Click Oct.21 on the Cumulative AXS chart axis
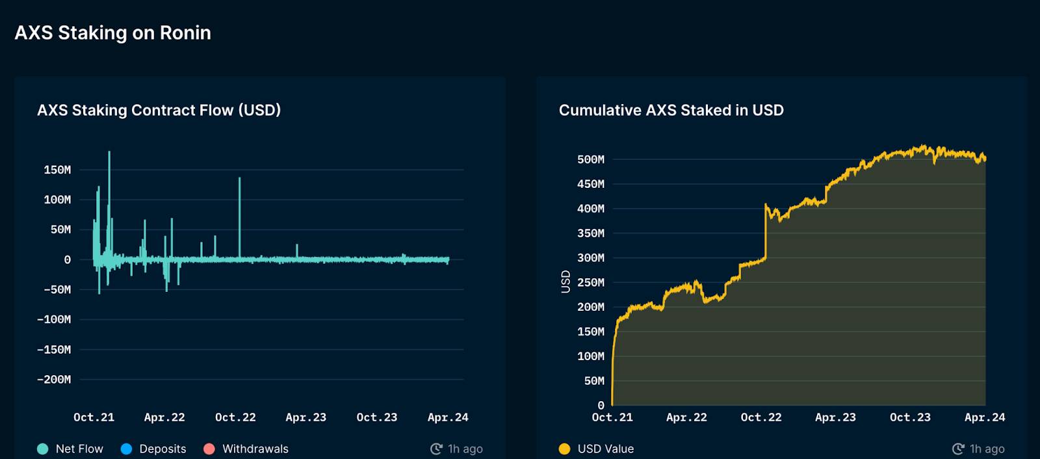The image size is (1040, 459). pyautogui.click(x=612, y=417)
